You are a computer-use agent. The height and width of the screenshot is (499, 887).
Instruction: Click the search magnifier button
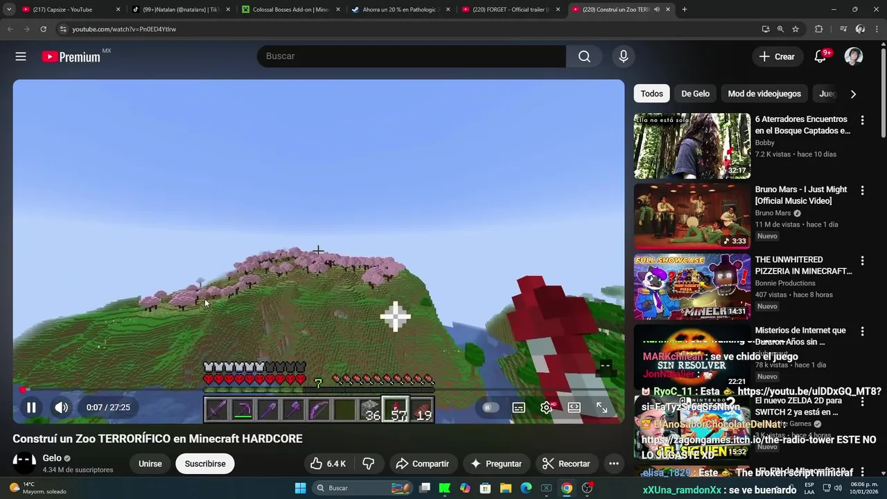[585, 57]
